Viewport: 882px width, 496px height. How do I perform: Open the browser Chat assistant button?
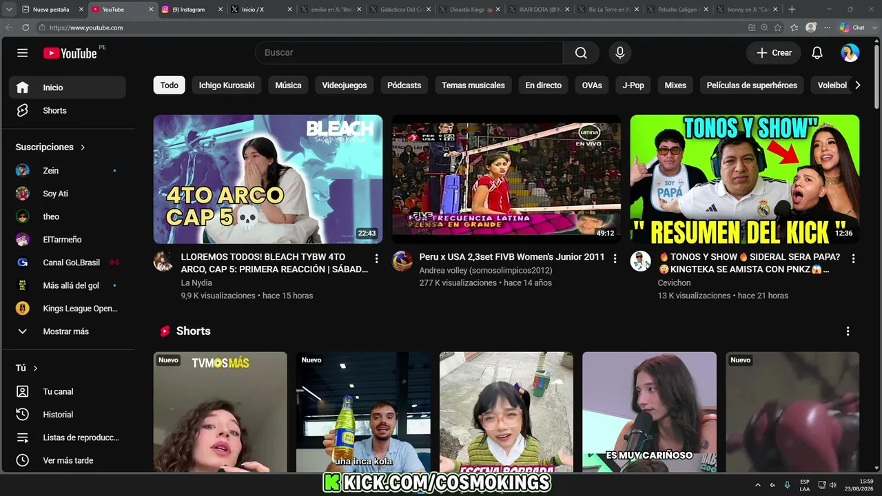[x=852, y=28]
